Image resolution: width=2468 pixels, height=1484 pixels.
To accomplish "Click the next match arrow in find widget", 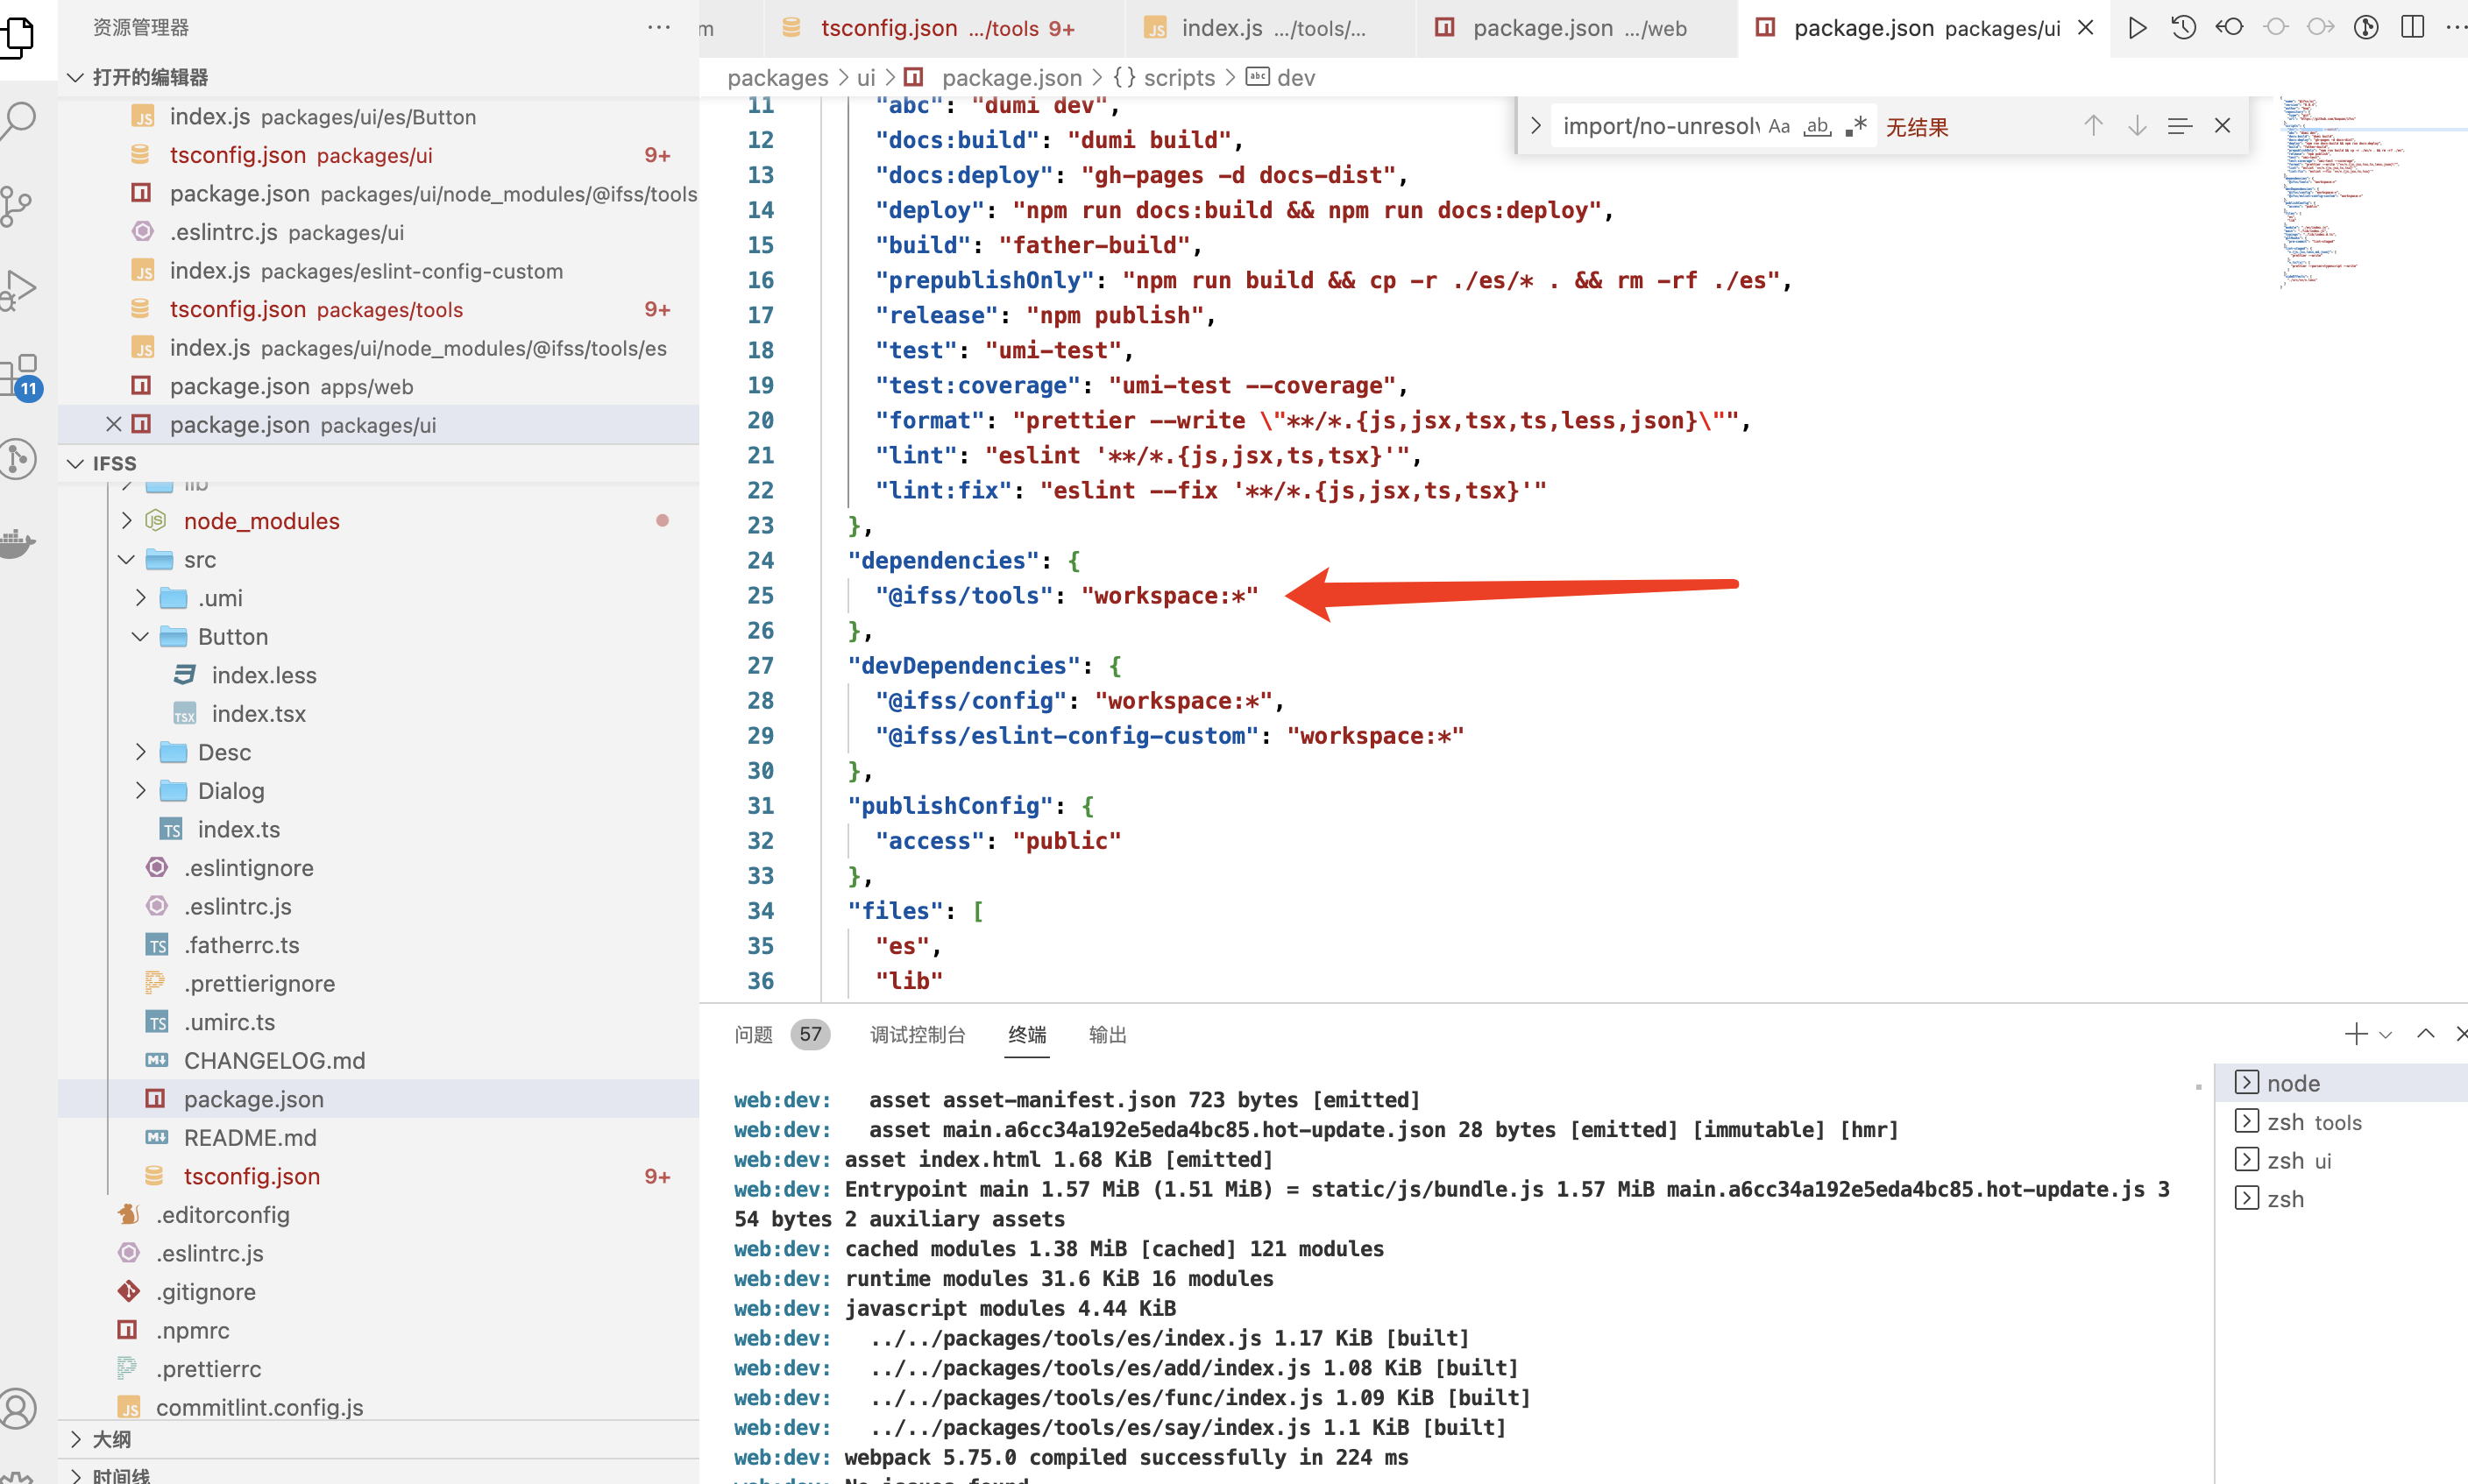I will coord(2137,124).
